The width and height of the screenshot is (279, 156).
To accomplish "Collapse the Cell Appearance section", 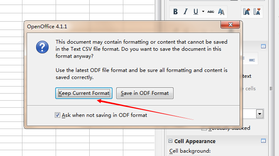I will 170,141.
